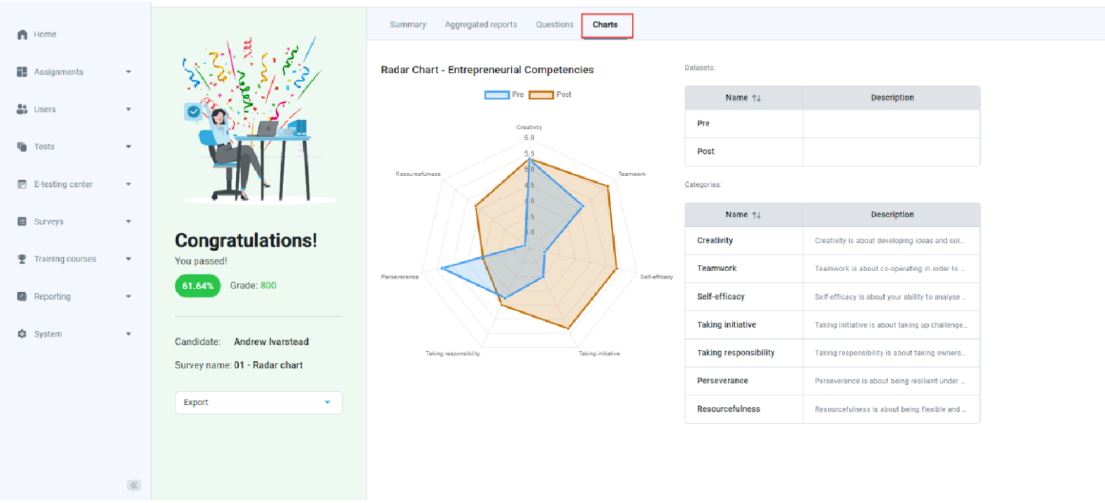Expand the Assignments menu arrow
Screen dimensions: 1105x503
[128, 72]
